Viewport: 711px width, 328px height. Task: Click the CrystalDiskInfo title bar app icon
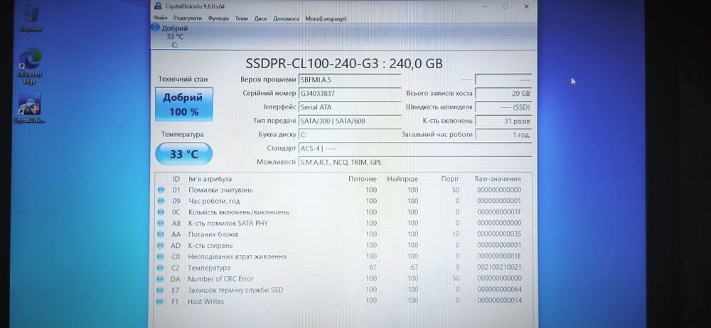tap(157, 6)
